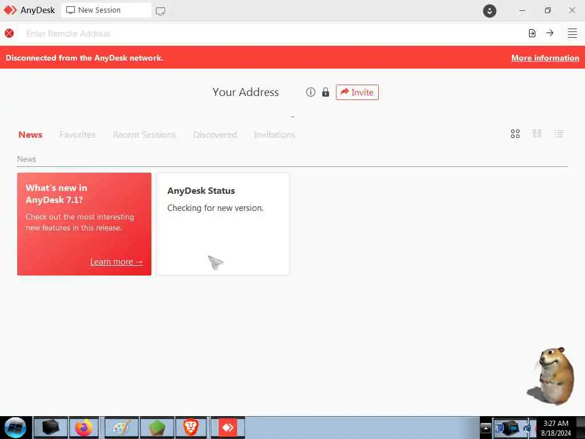Click the file transfer icon in address bar
The height and width of the screenshot is (439, 585).
click(532, 33)
